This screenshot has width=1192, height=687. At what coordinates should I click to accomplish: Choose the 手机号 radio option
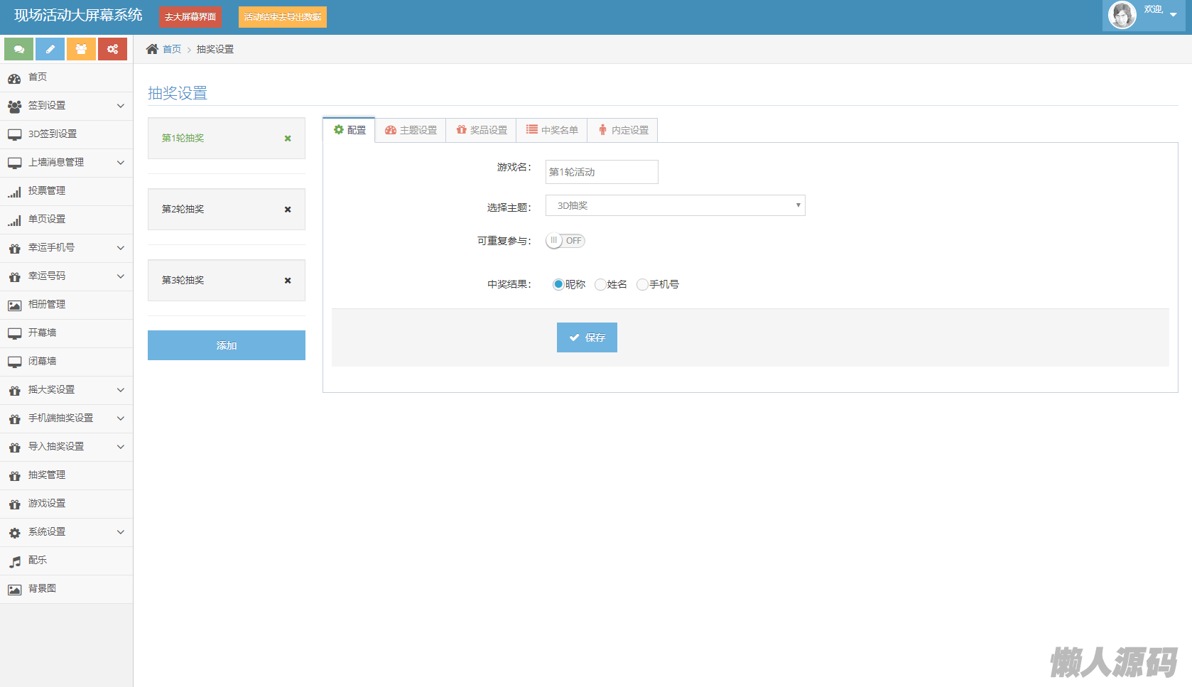pos(642,284)
